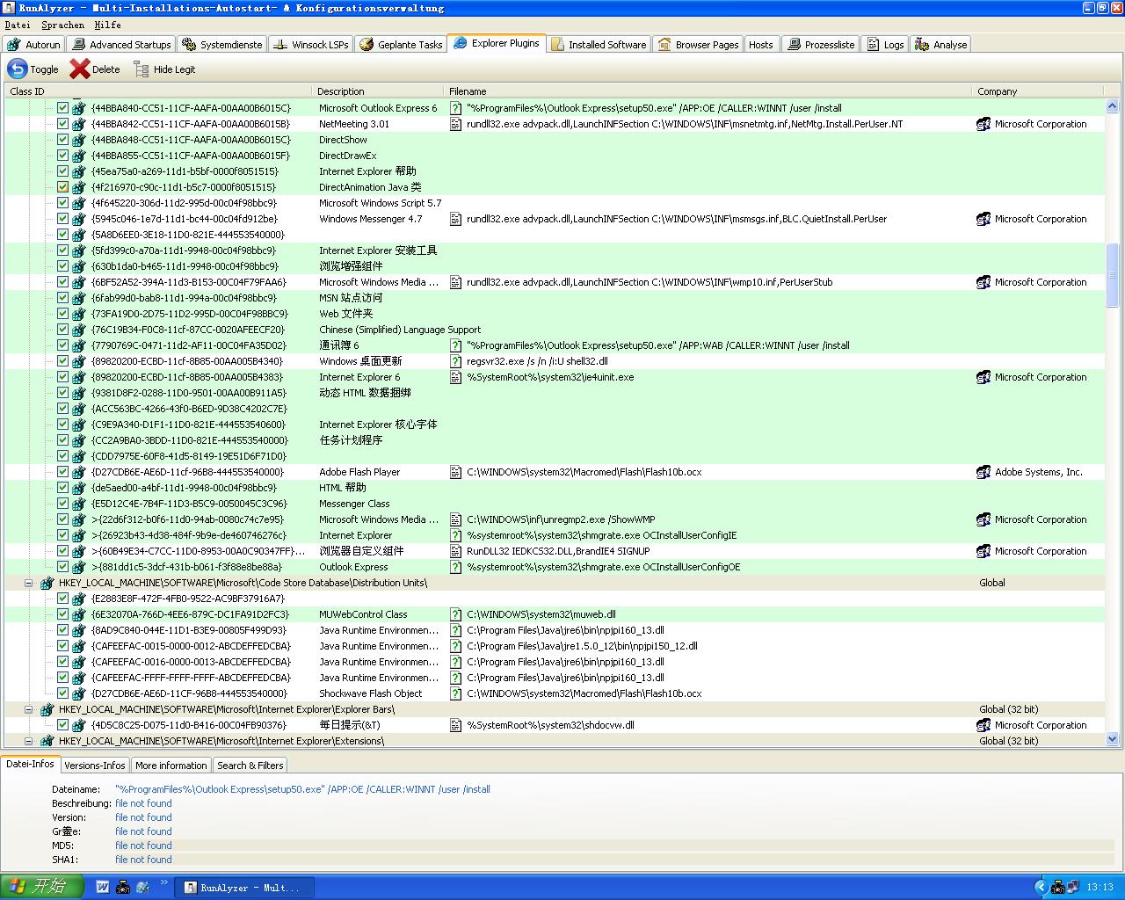Image resolution: width=1125 pixels, height=900 pixels.
Task: Switch to the Analyse tab
Action: 940,44
